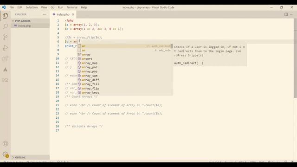The image size is (297, 167).
Task: Open the Extensions view
Action: 5,58
